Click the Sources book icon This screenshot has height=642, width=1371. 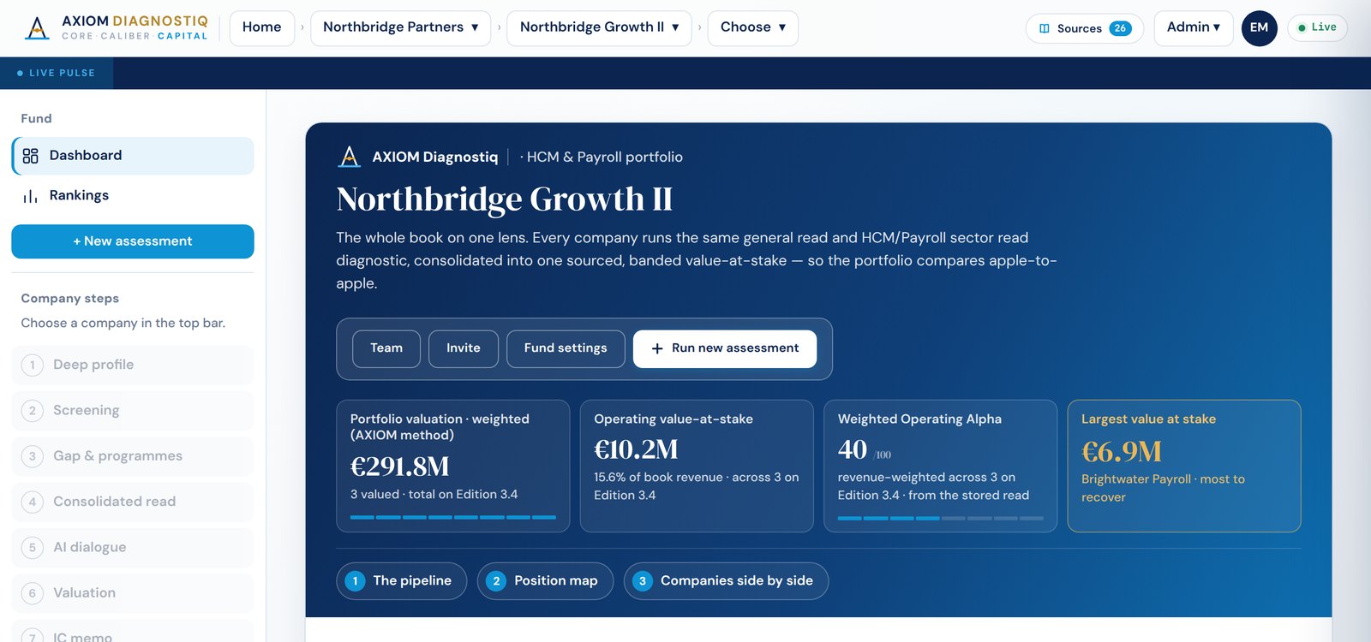[1044, 28]
